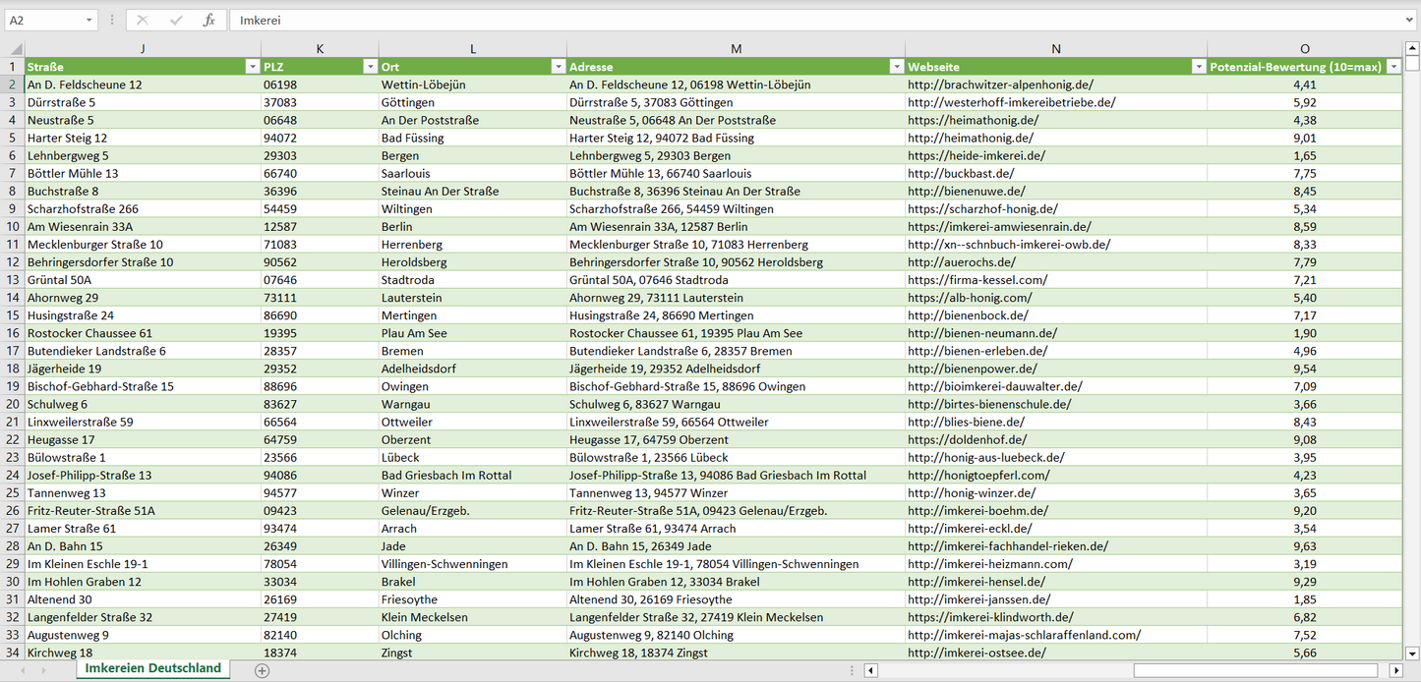Expand the Name Box dropdown arrow
The height and width of the screenshot is (682, 1421).
89,20
